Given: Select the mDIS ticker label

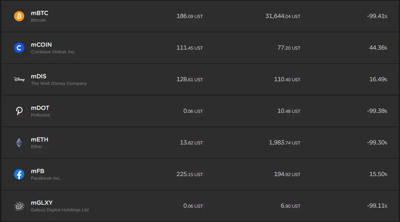Looking at the screenshot, I should point(39,76).
